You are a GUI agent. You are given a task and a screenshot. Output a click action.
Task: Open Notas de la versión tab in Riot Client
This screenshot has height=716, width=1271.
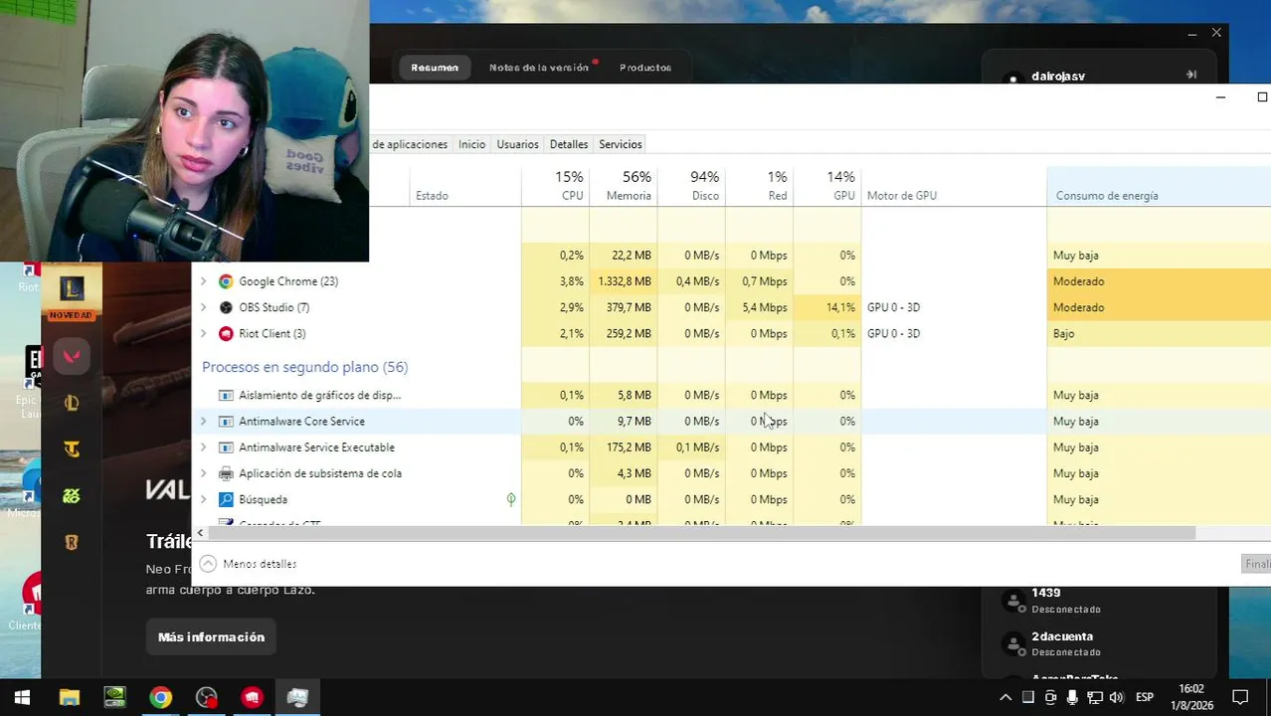point(539,68)
